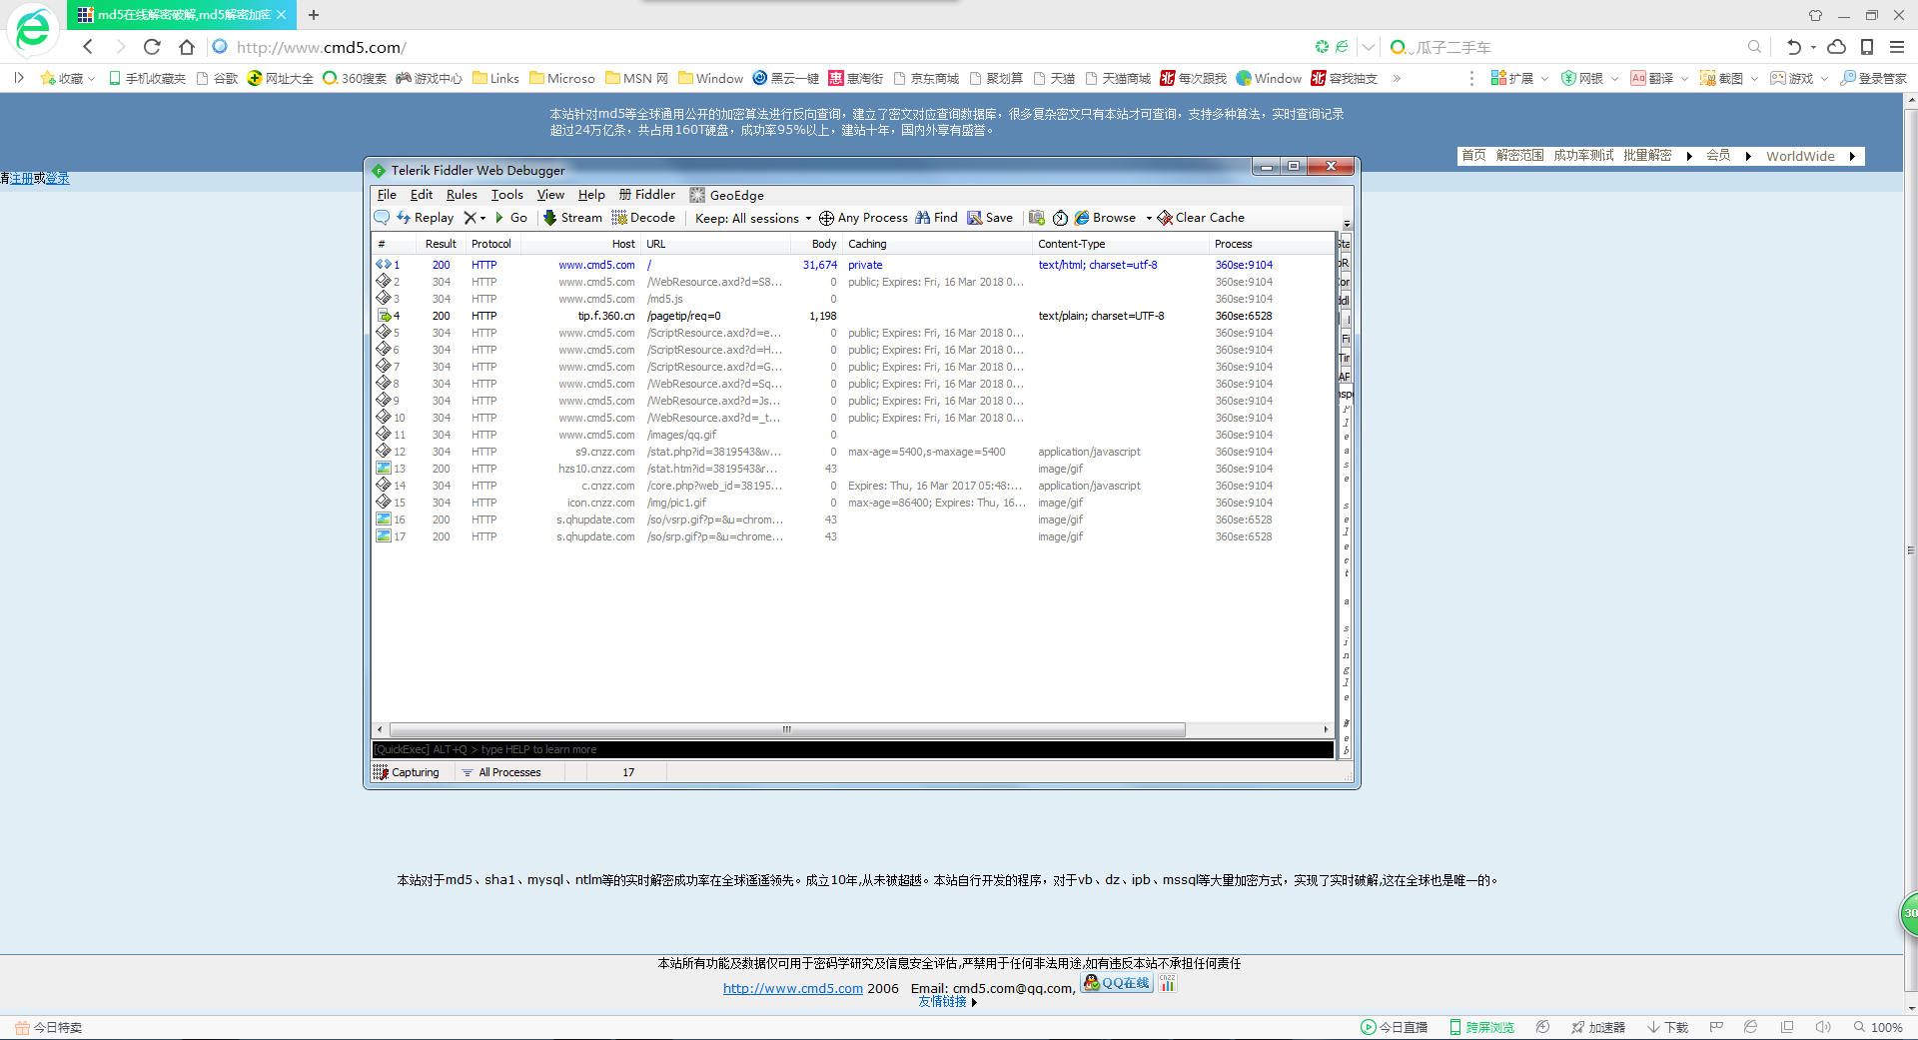Image resolution: width=1918 pixels, height=1040 pixels.
Task: Click the Fiddler comment speech bubble icon
Action: [x=382, y=218]
